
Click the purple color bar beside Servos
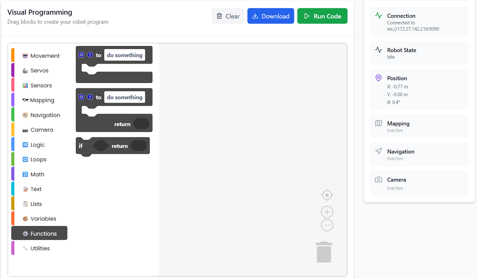click(x=13, y=71)
